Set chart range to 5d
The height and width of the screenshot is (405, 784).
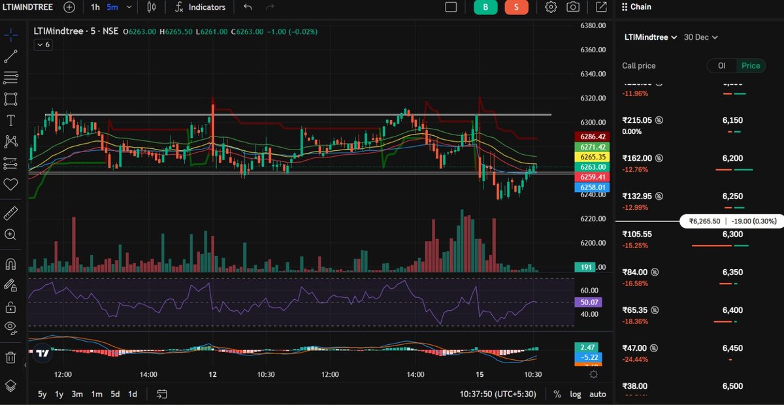tap(115, 394)
